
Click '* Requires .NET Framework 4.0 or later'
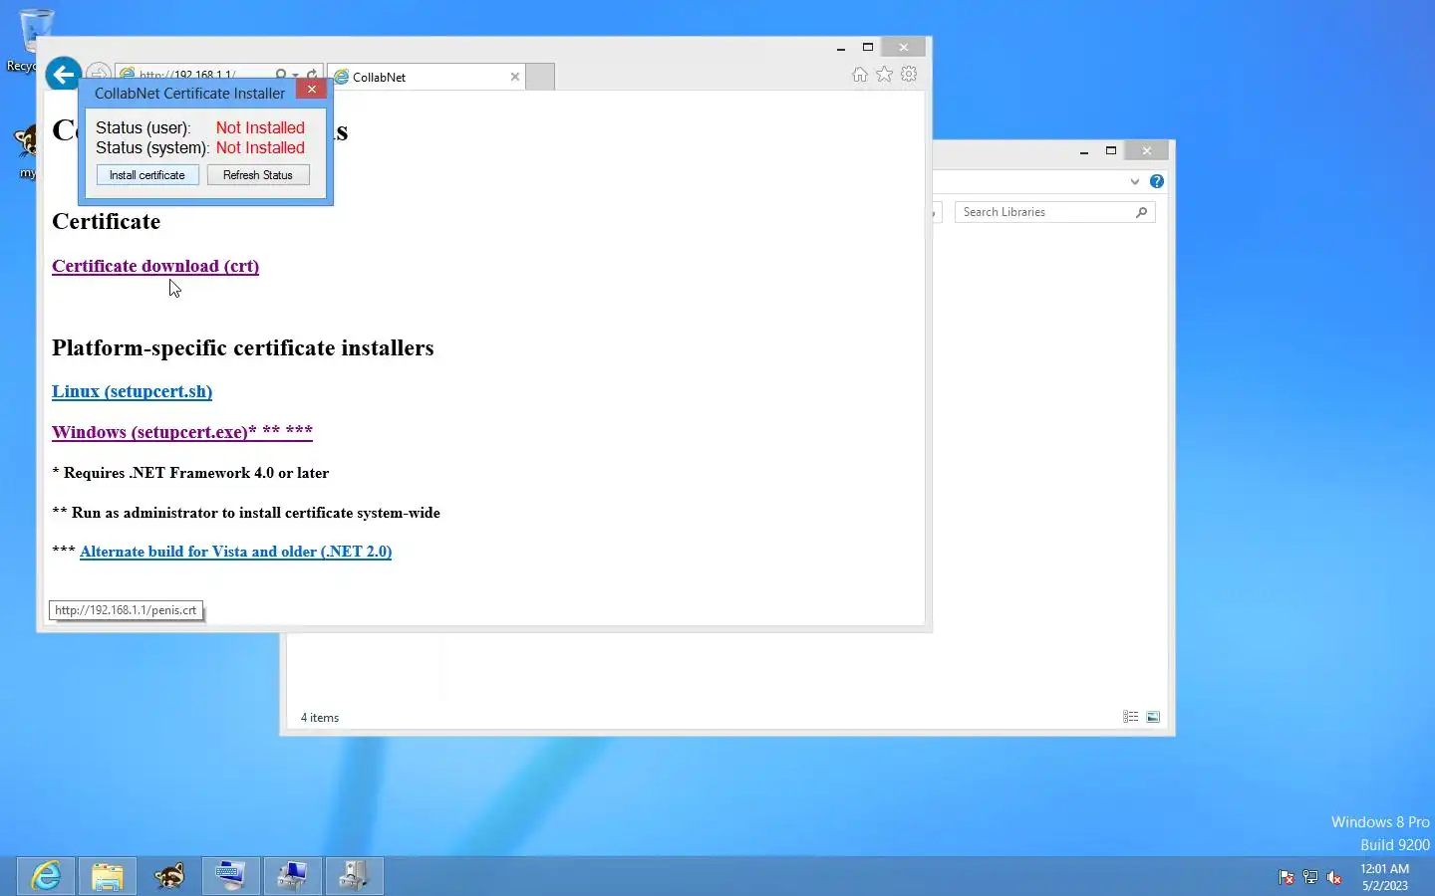[x=190, y=473]
